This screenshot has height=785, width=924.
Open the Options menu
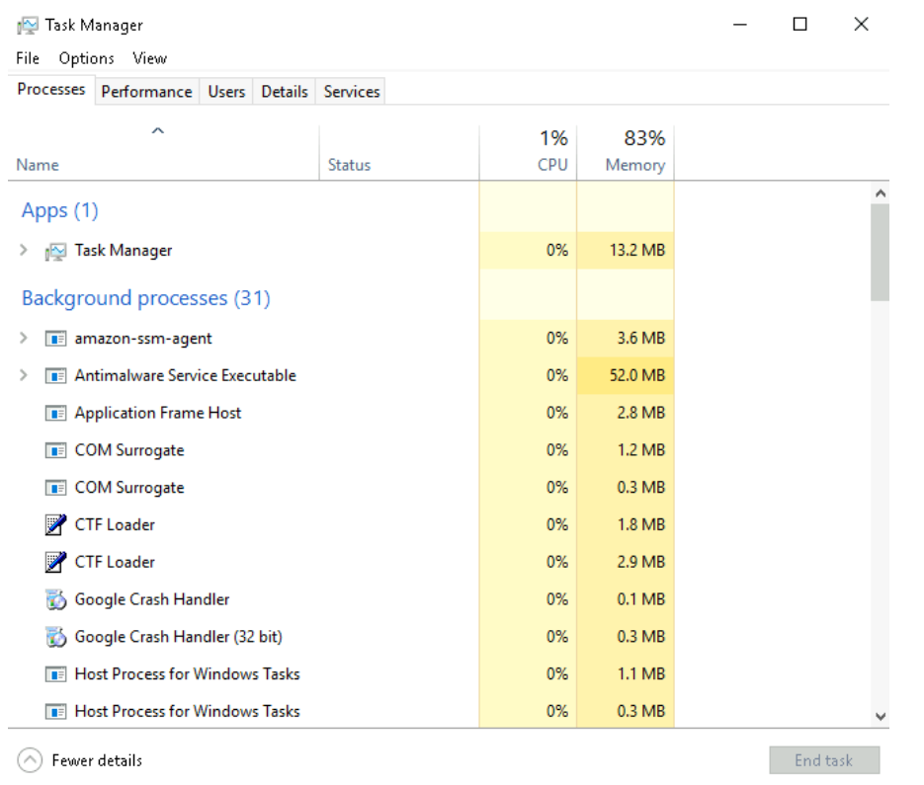pyautogui.click(x=86, y=58)
